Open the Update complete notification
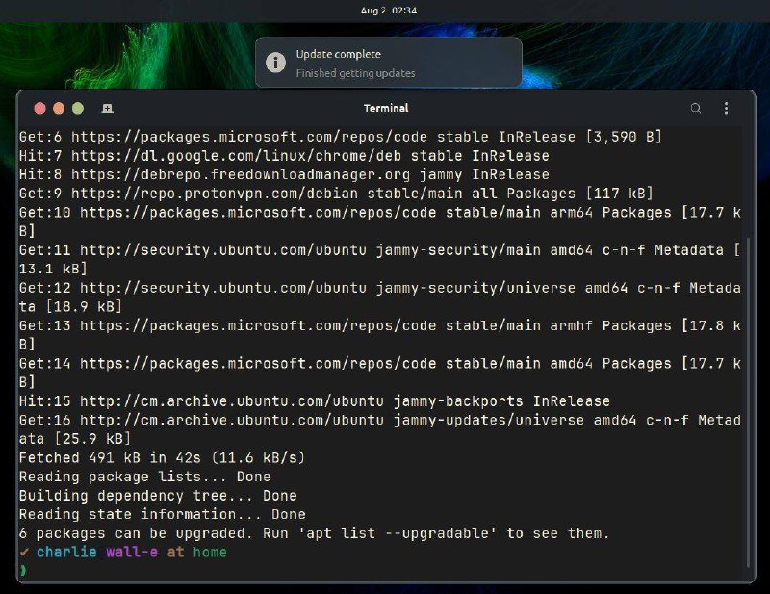 pos(389,63)
